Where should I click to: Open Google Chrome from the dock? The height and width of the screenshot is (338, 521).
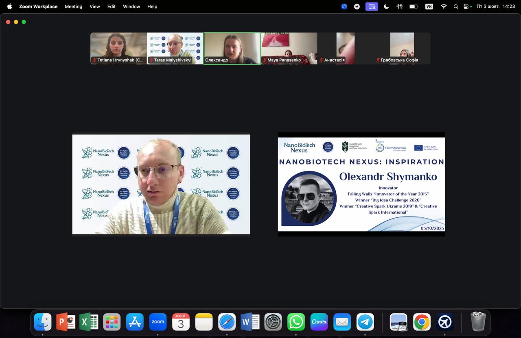tap(422, 322)
